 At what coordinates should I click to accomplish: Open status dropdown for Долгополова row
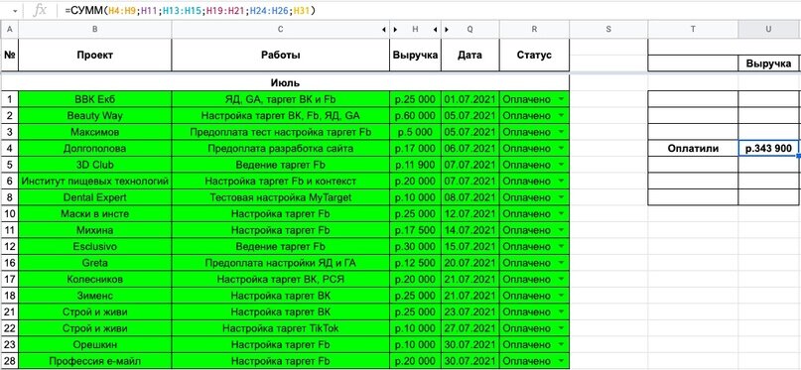point(562,148)
